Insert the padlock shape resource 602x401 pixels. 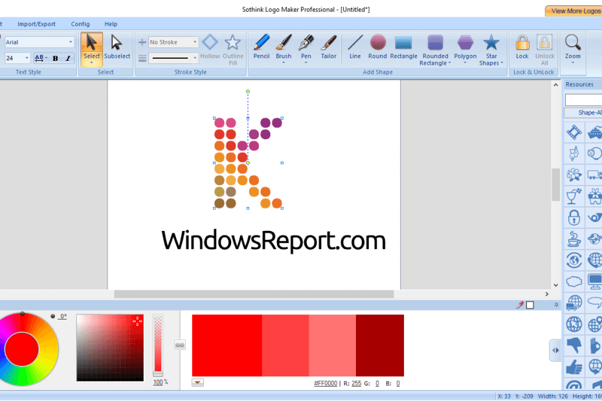click(x=574, y=217)
